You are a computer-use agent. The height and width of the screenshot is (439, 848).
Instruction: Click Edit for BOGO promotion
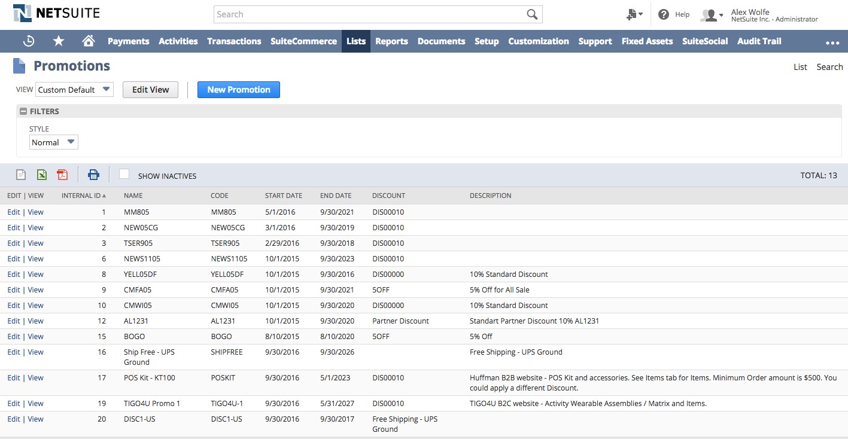[x=13, y=337]
